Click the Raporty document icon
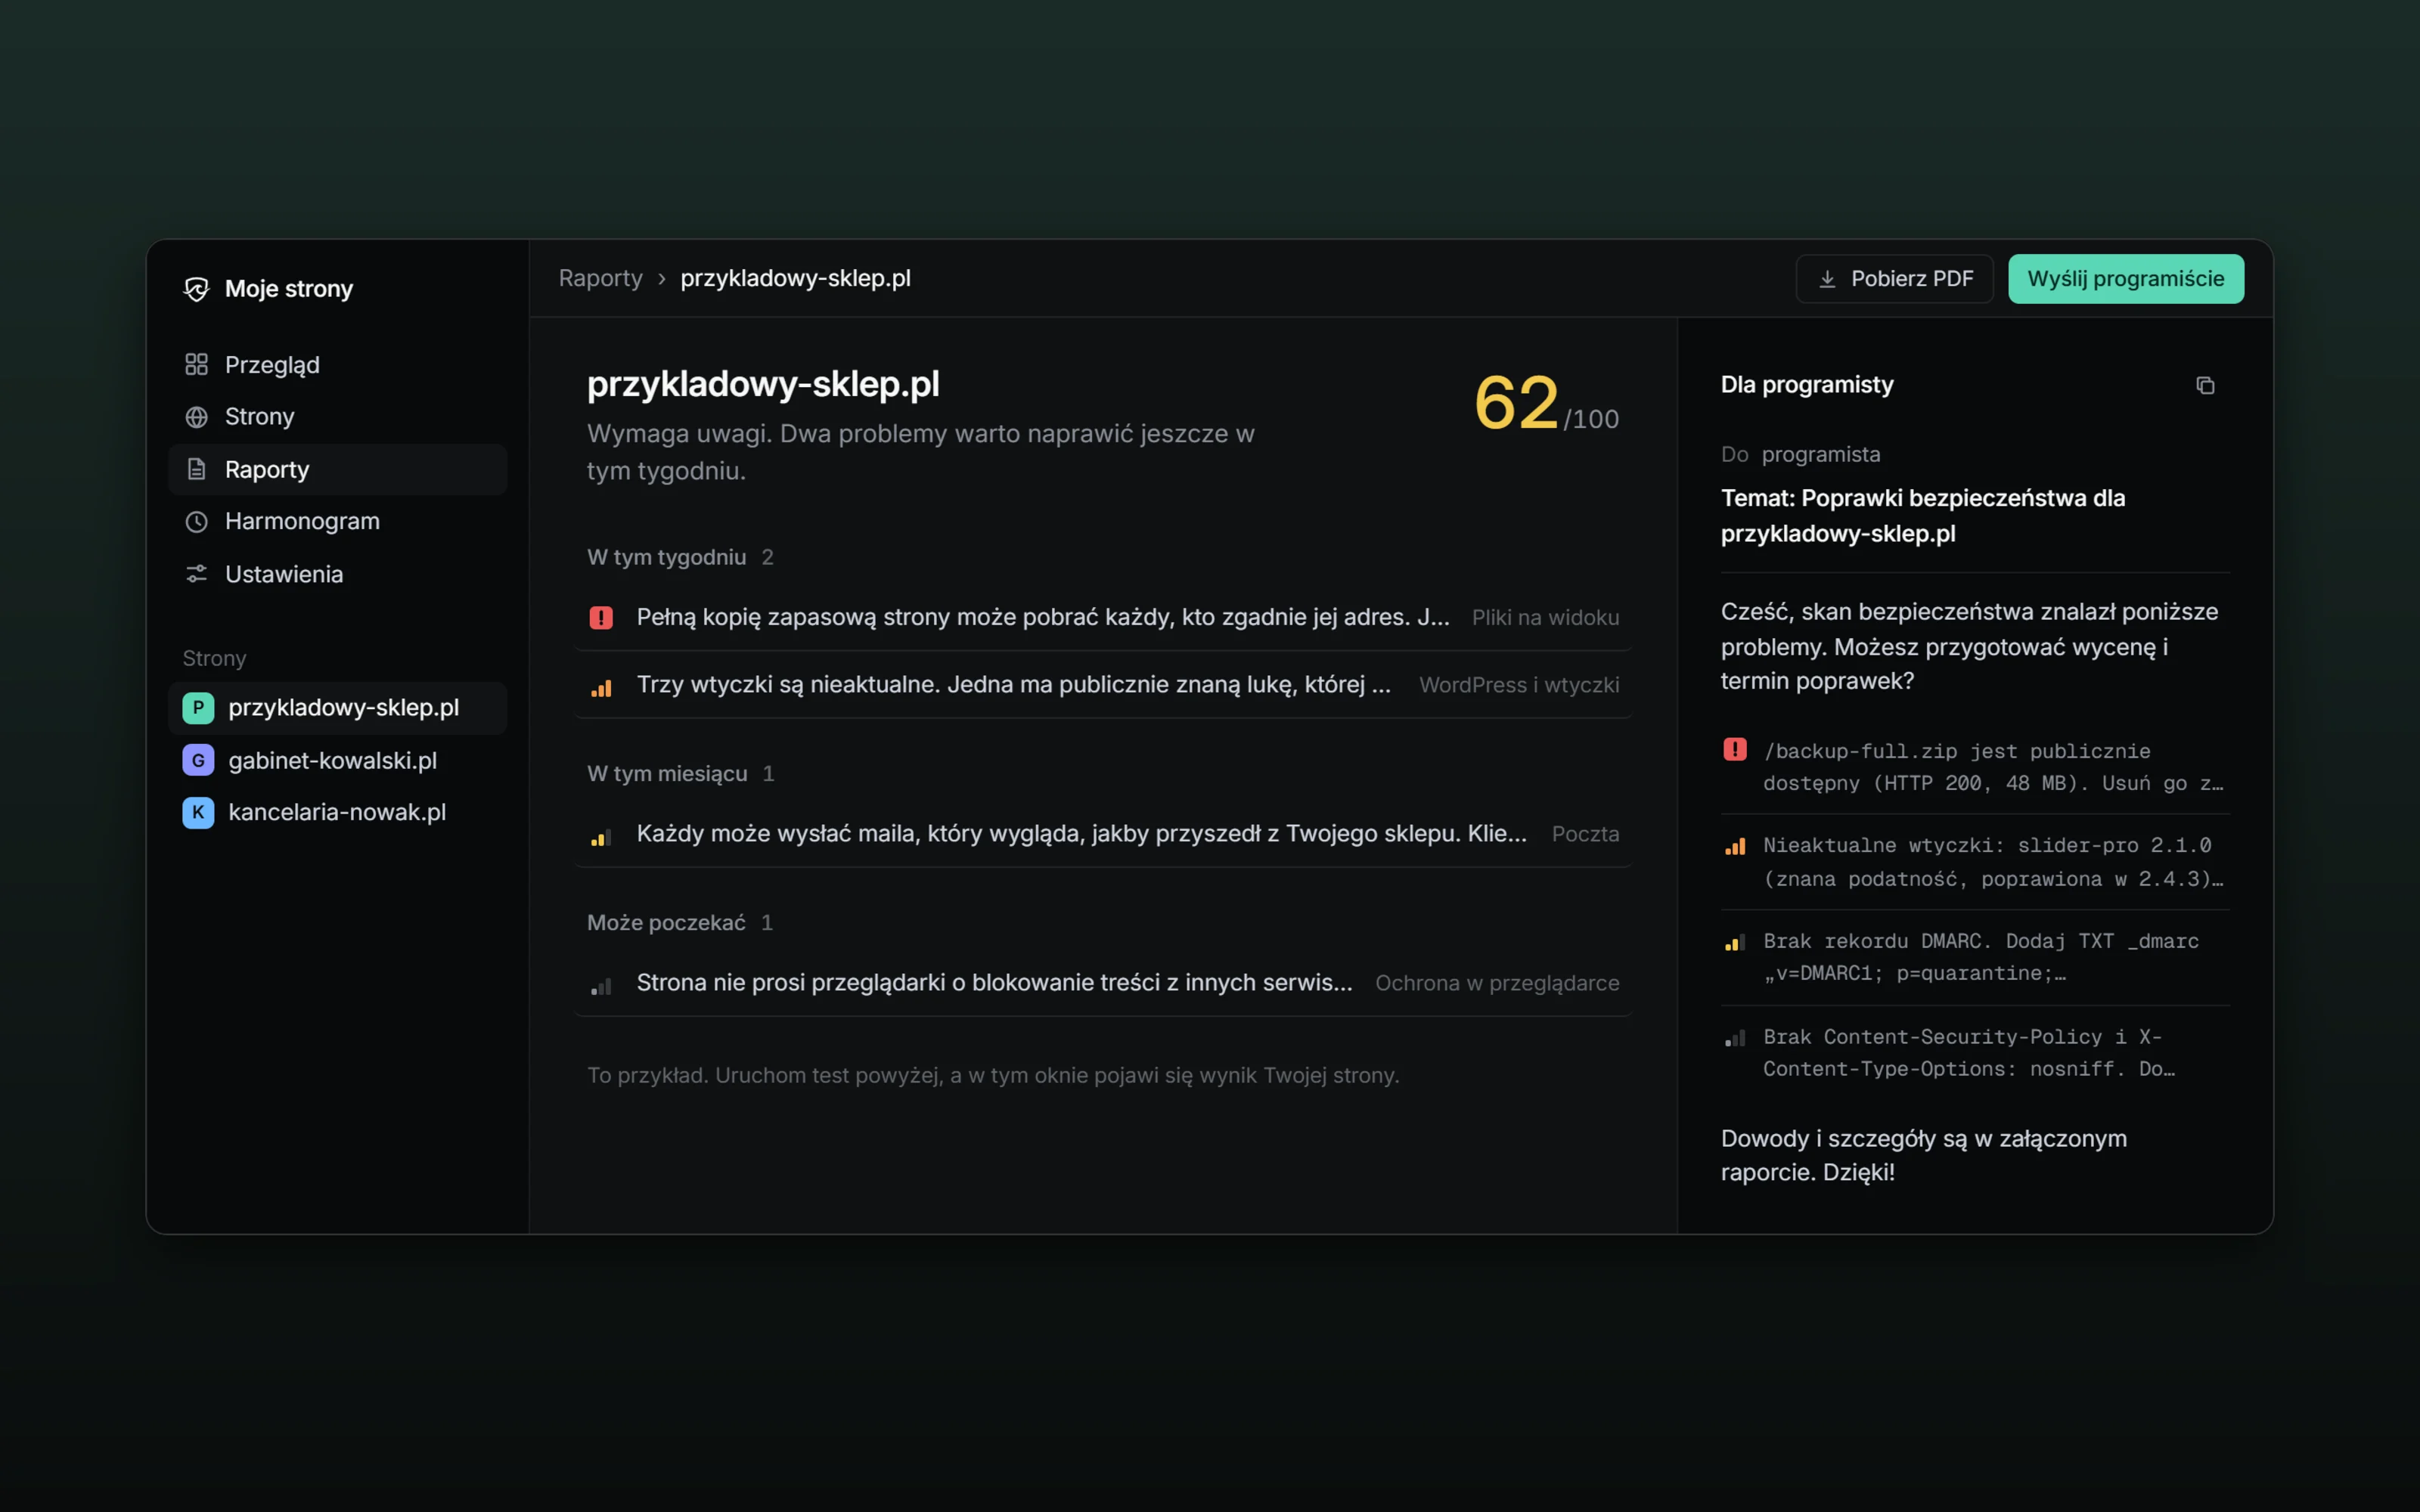This screenshot has width=2420, height=1512. click(x=196, y=469)
